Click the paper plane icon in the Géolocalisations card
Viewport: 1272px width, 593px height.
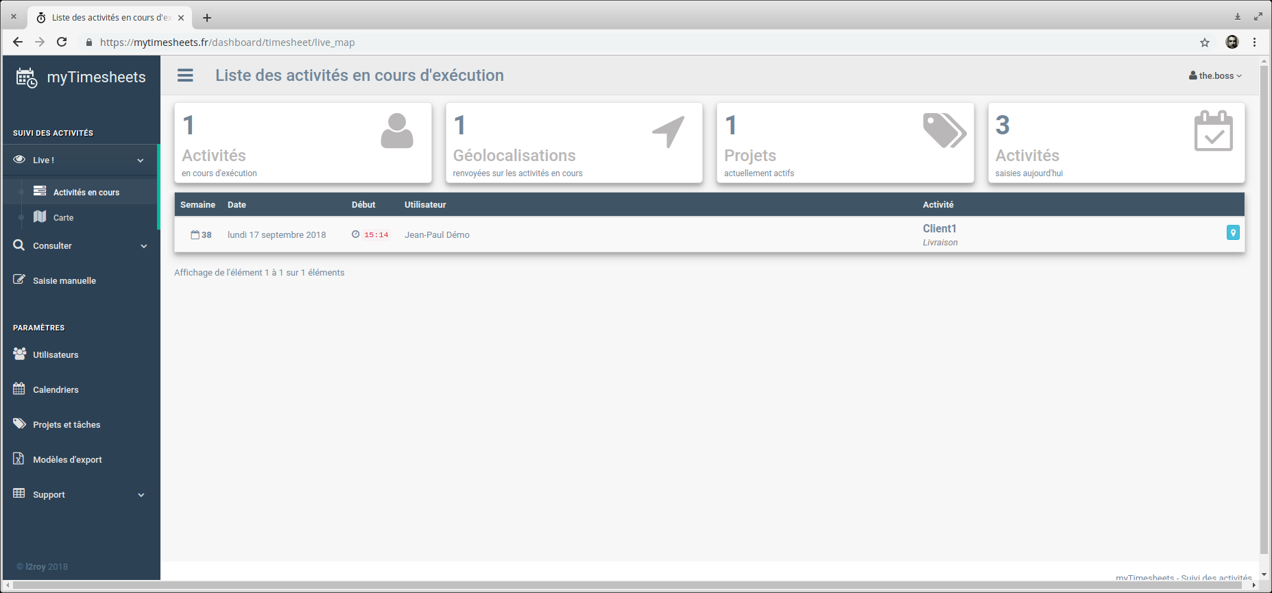point(668,131)
